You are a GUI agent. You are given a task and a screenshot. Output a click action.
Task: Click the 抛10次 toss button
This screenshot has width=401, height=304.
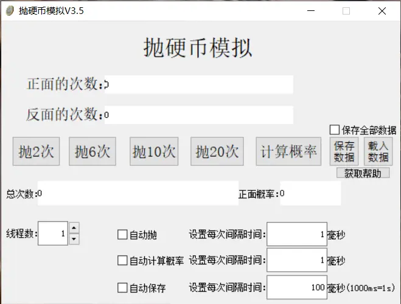(154, 151)
